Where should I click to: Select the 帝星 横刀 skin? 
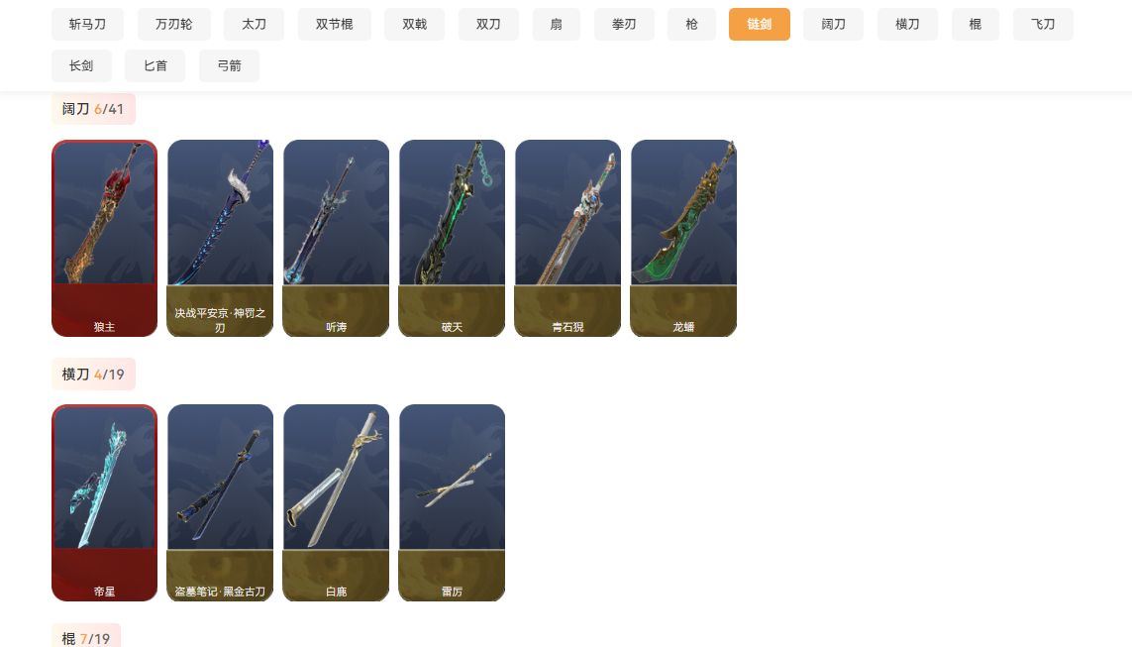click(x=105, y=502)
